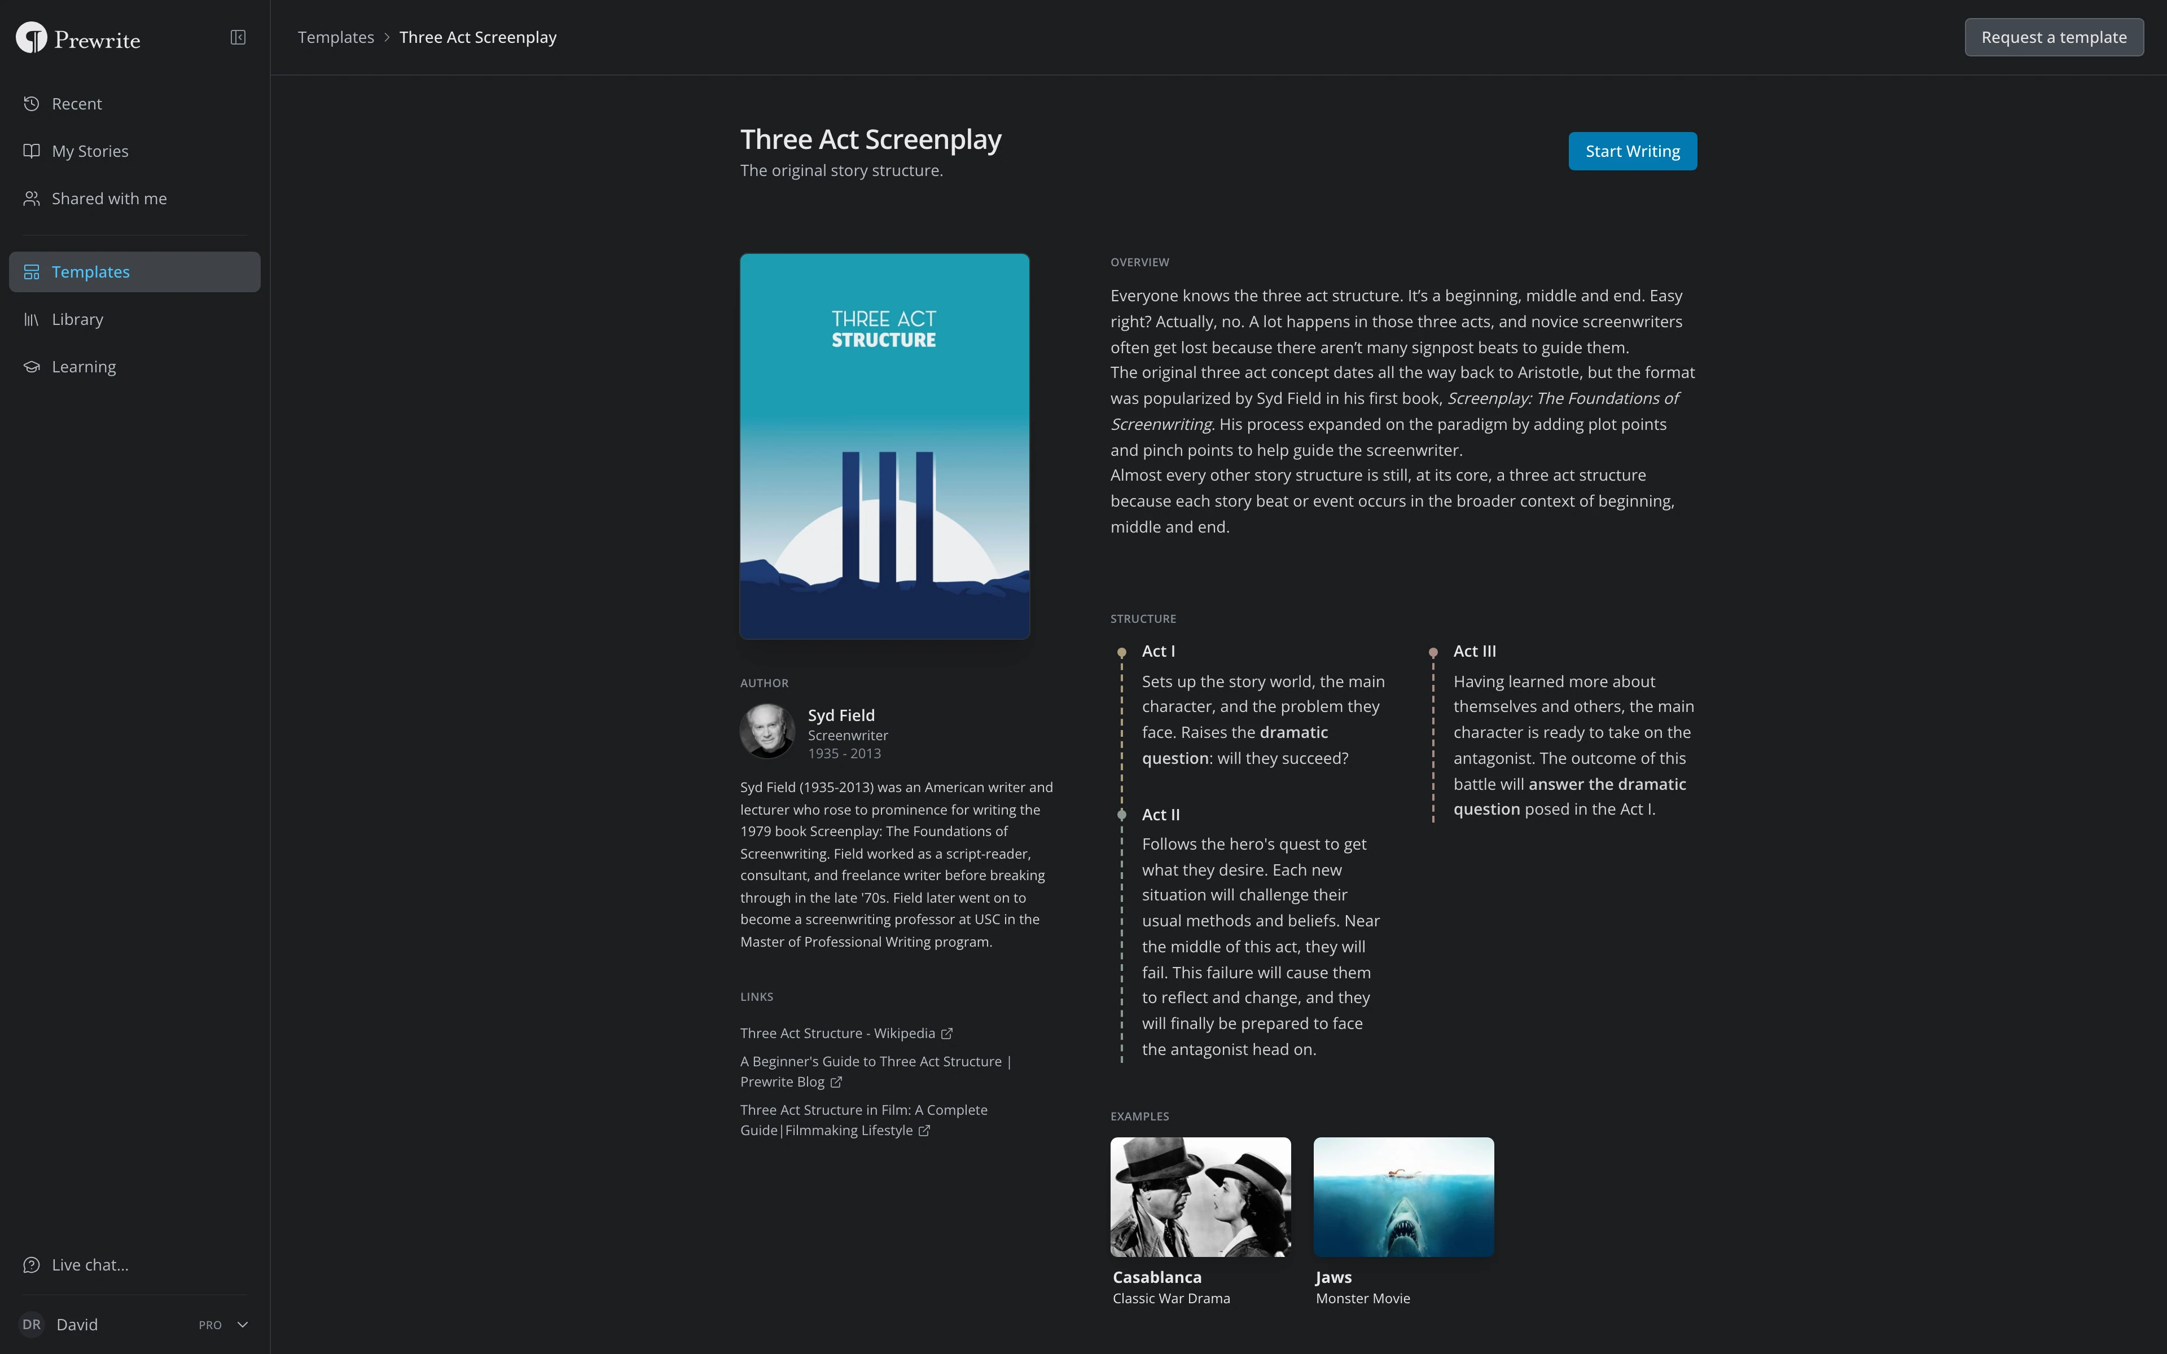Screen dimensions: 2167x1354
Task: Open the Jaws example thumbnail
Action: point(1403,1197)
